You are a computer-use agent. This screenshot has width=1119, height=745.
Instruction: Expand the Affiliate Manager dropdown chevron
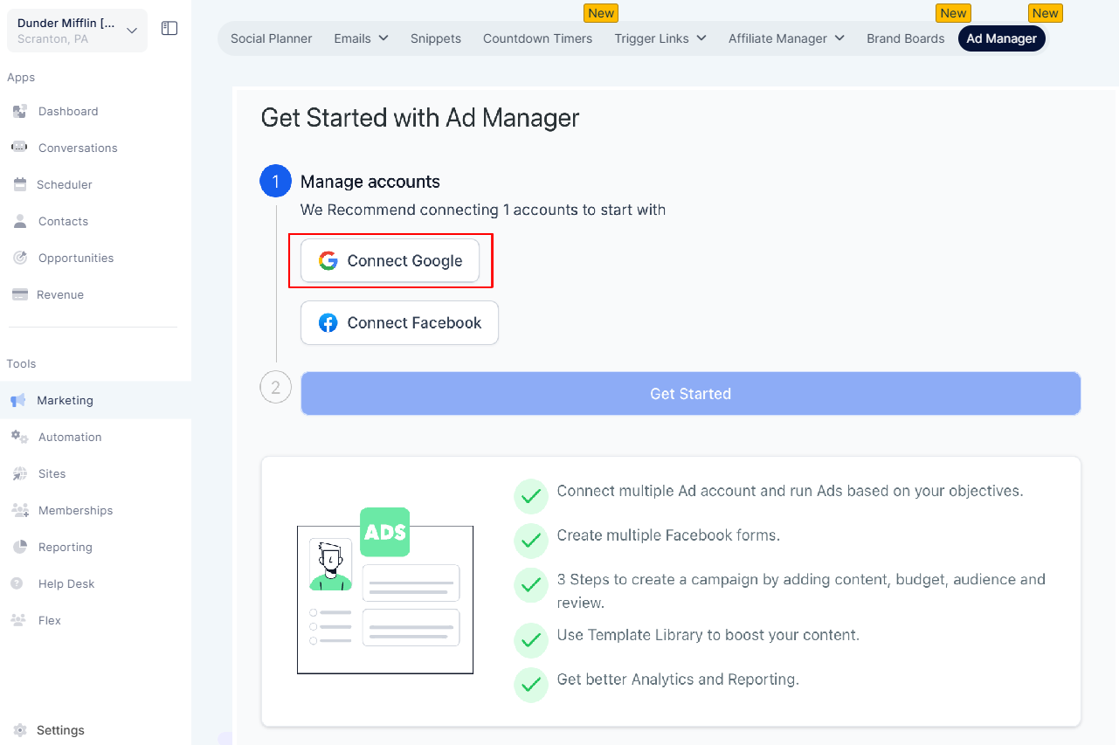[x=839, y=38]
